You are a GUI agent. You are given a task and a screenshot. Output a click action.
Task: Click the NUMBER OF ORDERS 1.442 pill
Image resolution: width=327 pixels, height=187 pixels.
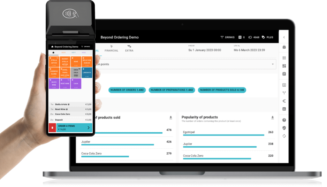pyautogui.click(x=127, y=90)
